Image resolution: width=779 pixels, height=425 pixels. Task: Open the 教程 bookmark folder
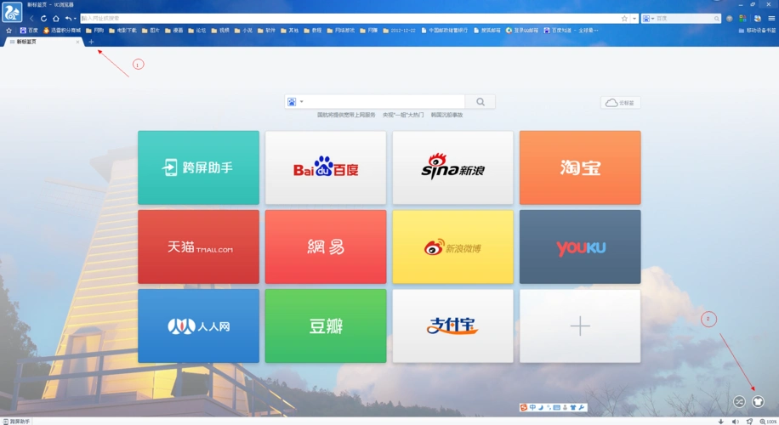[313, 31]
